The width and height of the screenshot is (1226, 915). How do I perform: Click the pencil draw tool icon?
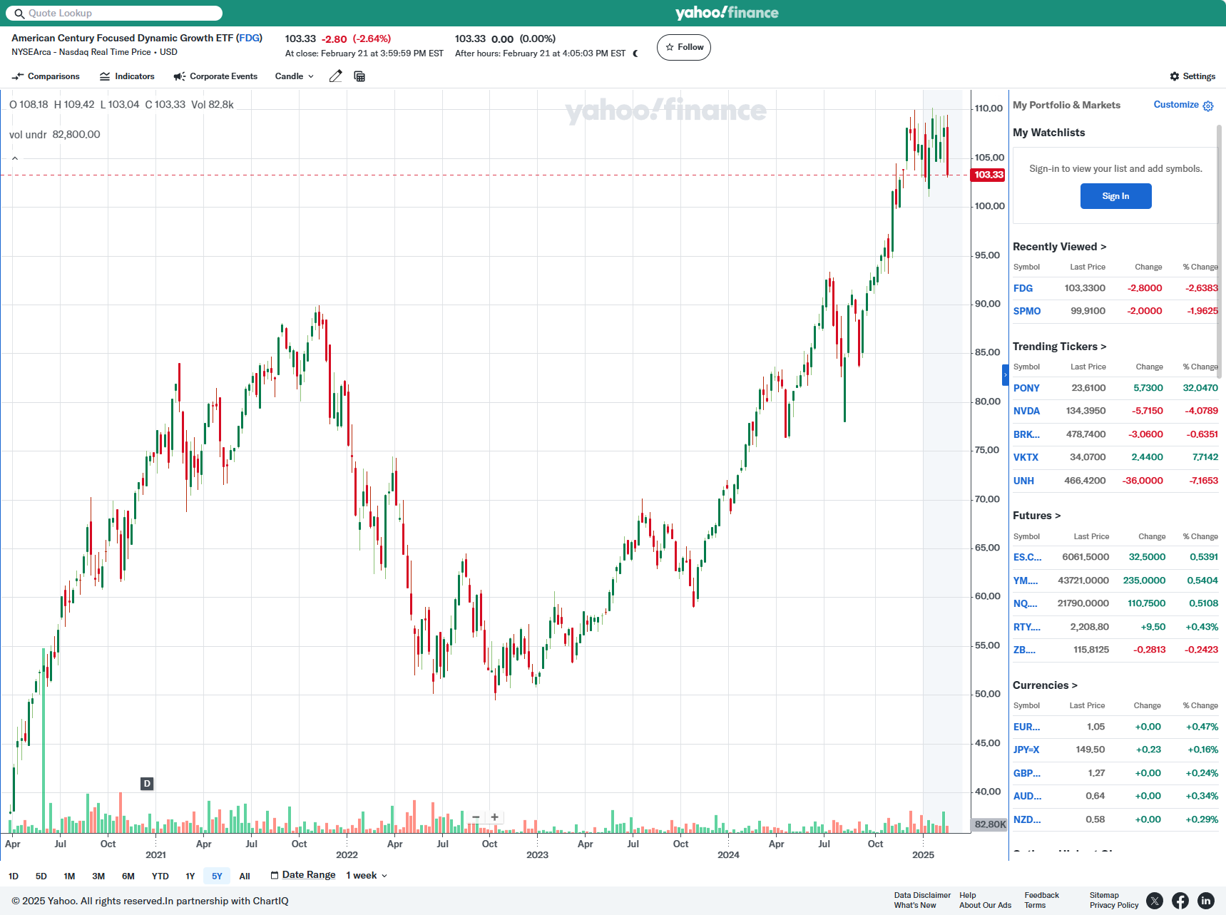(x=335, y=76)
